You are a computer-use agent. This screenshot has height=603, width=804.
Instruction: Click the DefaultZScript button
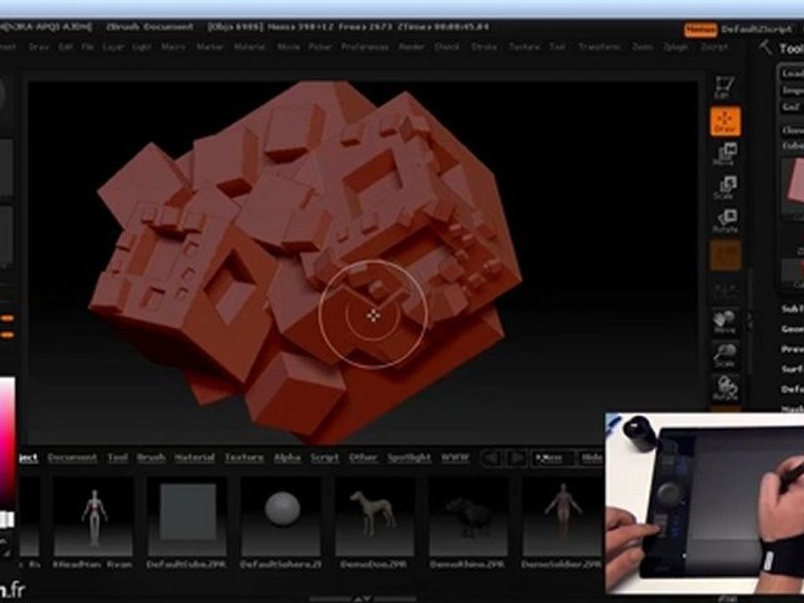[x=755, y=30]
